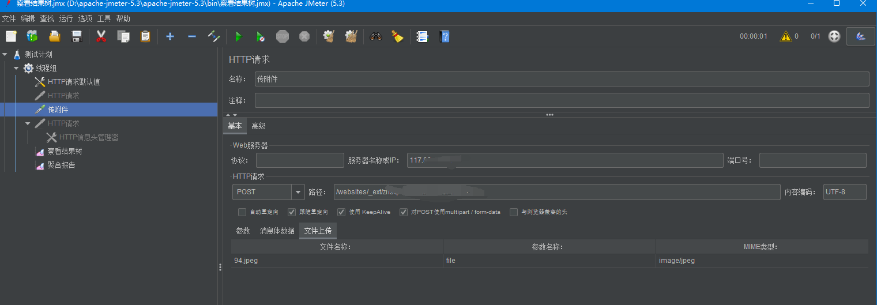The height and width of the screenshot is (305, 877).
Task: Select 线程组 in the tree
Action: (x=46, y=68)
